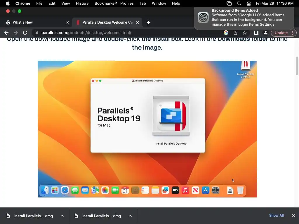Open the View menu
Image resolution: width=299 pixels, height=224 pixels.
click(65, 3)
